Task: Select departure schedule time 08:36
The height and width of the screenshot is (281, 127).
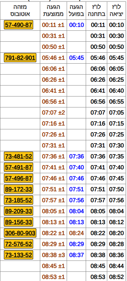Action: [116, 255]
